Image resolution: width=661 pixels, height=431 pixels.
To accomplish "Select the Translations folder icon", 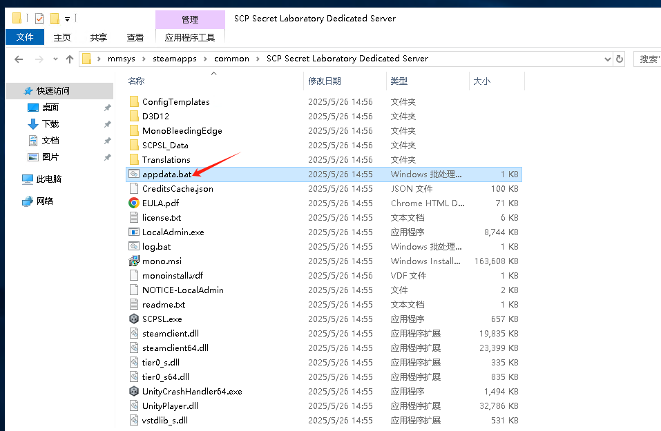I will (134, 159).
